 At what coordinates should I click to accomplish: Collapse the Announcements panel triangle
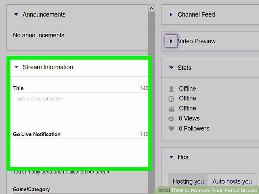coord(16,15)
